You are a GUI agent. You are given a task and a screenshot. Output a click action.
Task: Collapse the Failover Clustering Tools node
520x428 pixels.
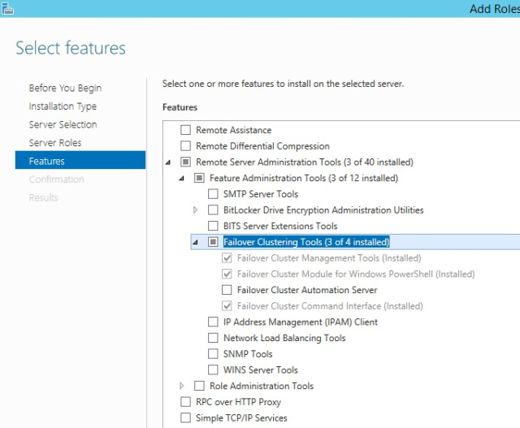click(x=195, y=242)
